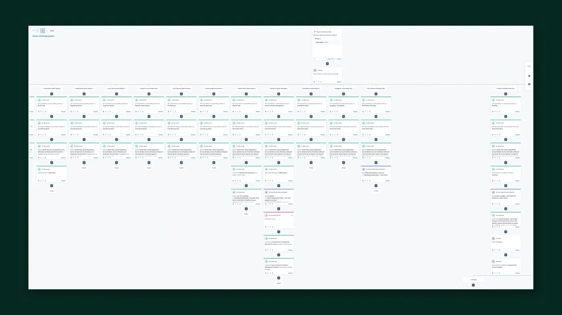Screen dimensions: 562x315
Task: Select the Project Complete branch label
Action: click(506, 88)
